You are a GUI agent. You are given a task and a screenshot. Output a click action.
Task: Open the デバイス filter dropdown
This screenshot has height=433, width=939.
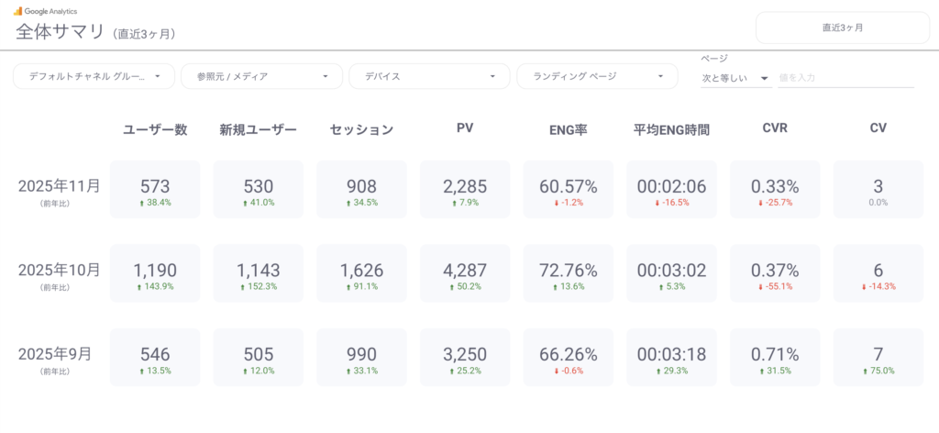tap(429, 76)
